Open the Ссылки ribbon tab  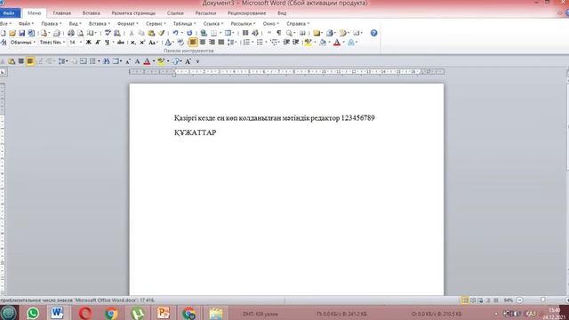coord(175,13)
